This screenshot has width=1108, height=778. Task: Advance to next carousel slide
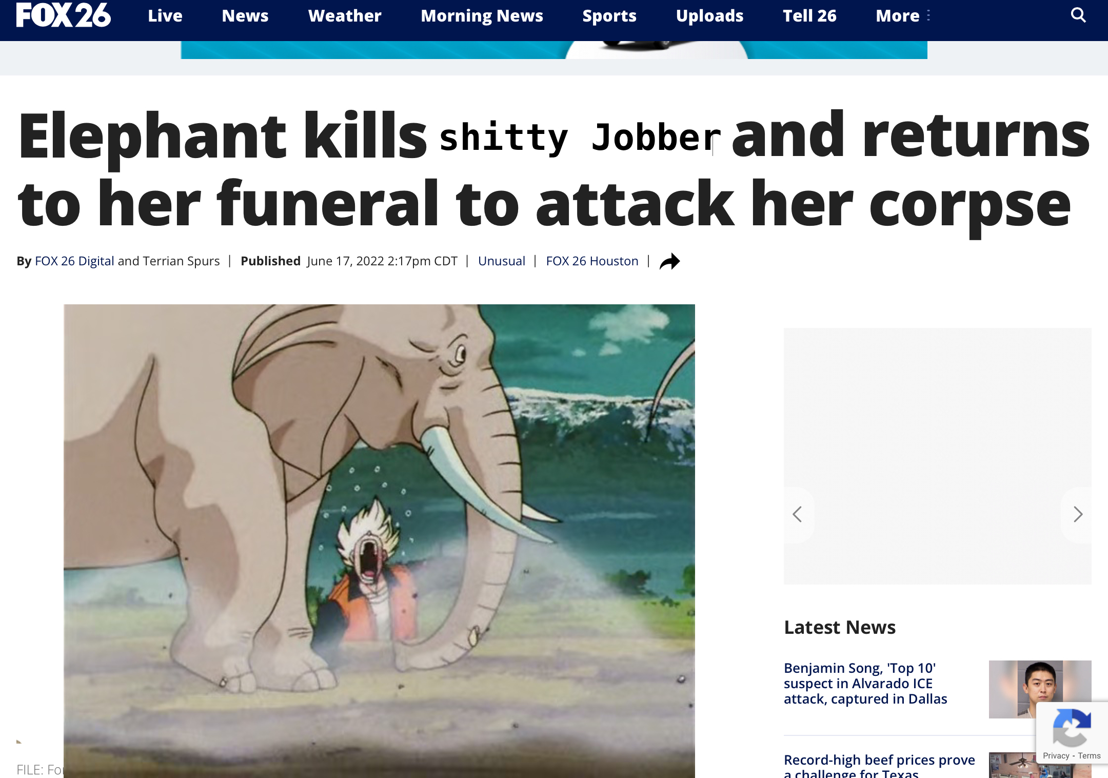[x=1078, y=514]
